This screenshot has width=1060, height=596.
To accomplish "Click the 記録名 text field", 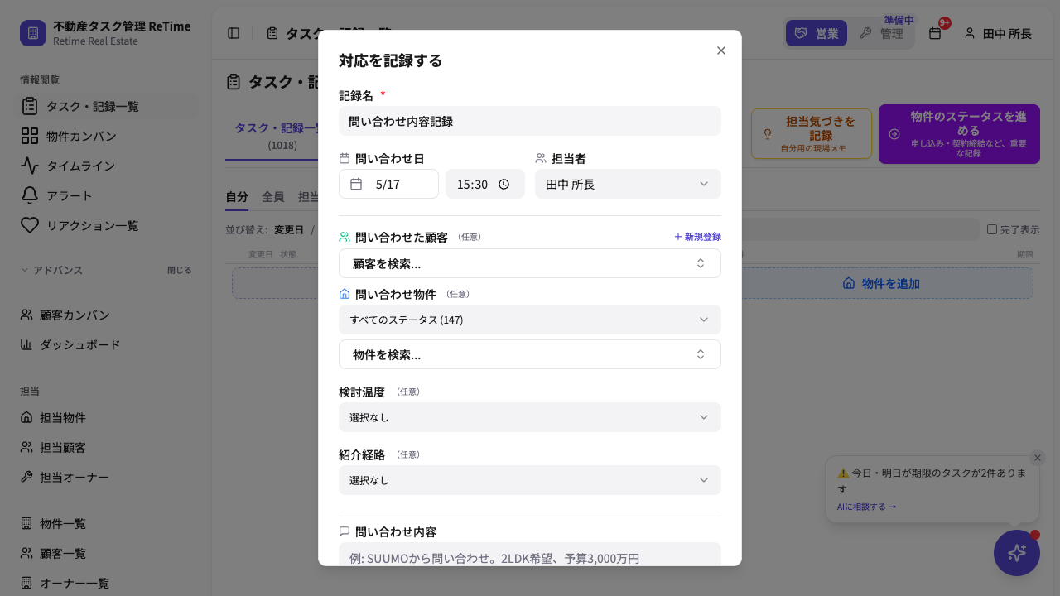I will coord(530,121).
